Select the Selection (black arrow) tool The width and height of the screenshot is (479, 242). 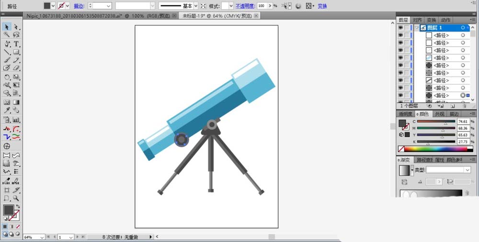tap(7, 27)
